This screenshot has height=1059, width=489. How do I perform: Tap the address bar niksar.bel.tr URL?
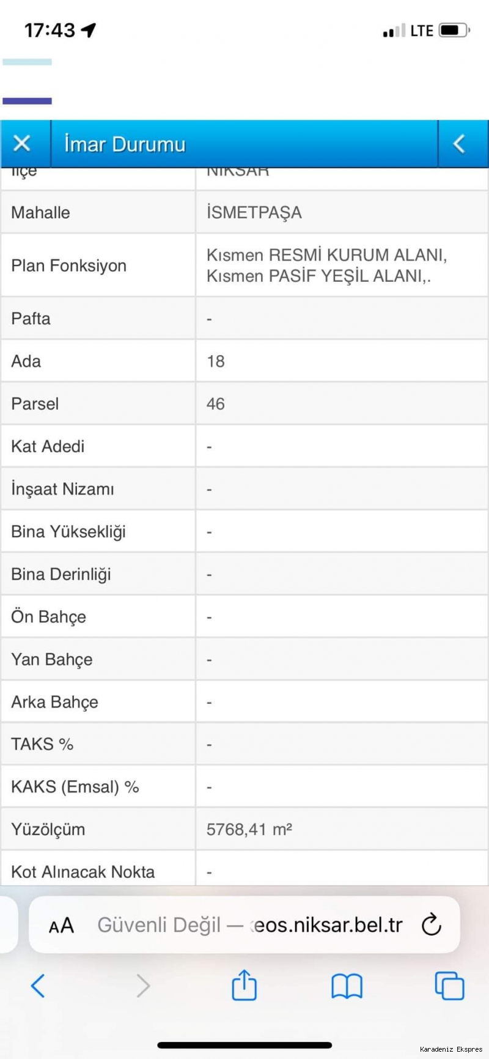250,924
